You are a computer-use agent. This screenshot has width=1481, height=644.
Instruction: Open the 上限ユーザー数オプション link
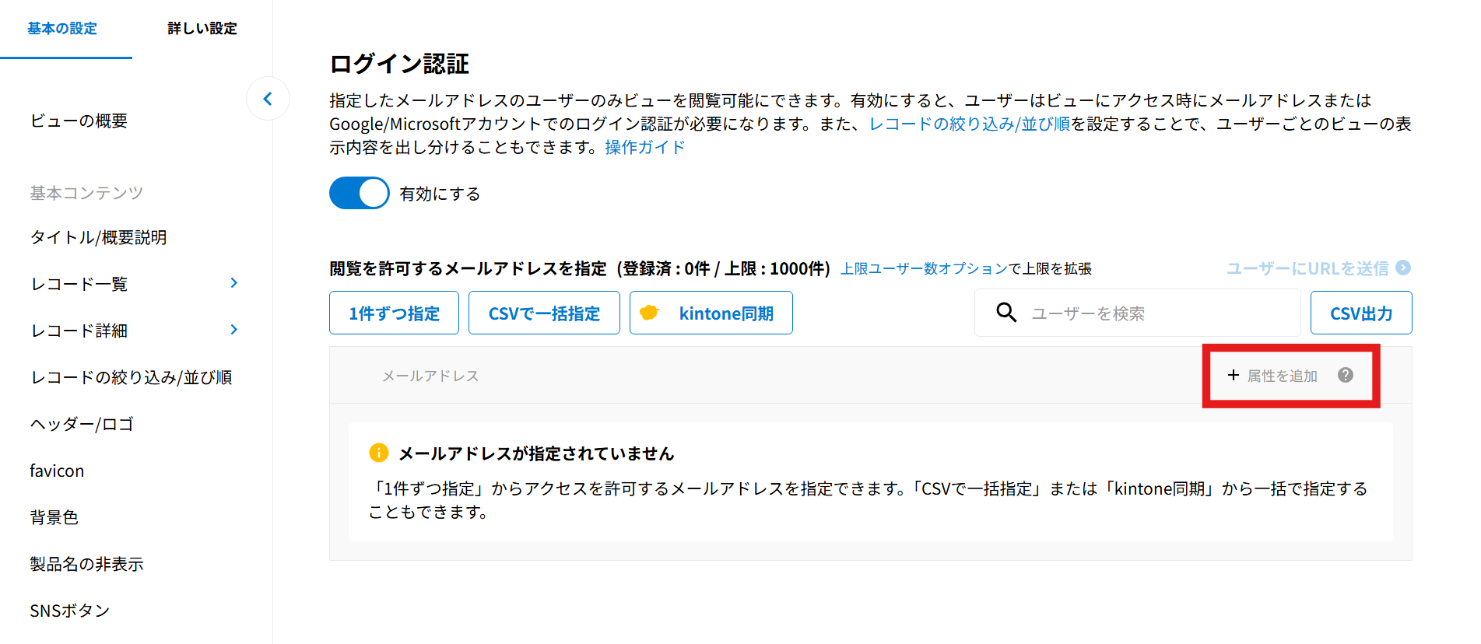point(924,268)
